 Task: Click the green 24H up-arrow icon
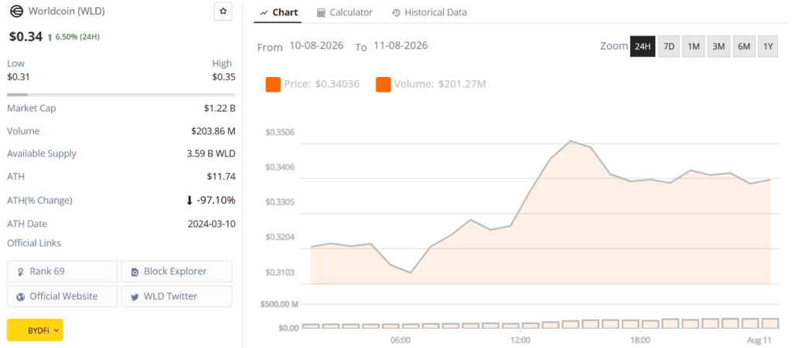tap(50, 37)
